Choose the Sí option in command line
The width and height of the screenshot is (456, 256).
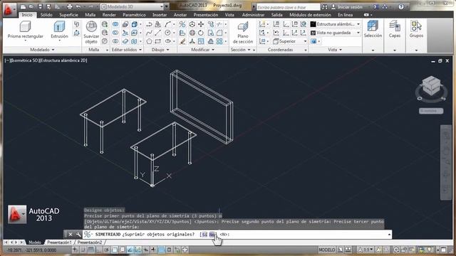pyautogui.click(x=204, y=234)
